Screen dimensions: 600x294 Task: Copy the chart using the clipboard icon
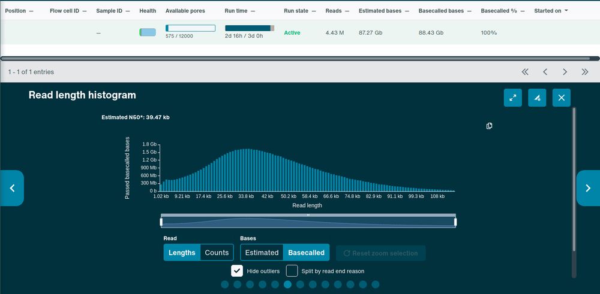[x=489, y=126]
